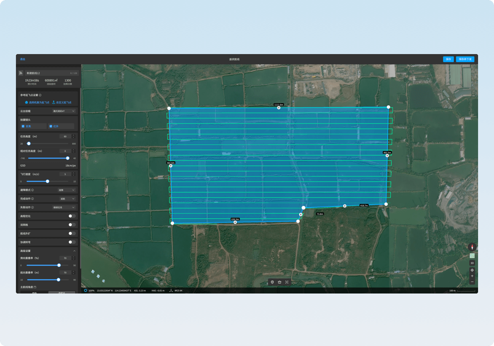Screen dimensions: 494x346
Task: Click the 保存并下发 button
Action: coord(465,59)
